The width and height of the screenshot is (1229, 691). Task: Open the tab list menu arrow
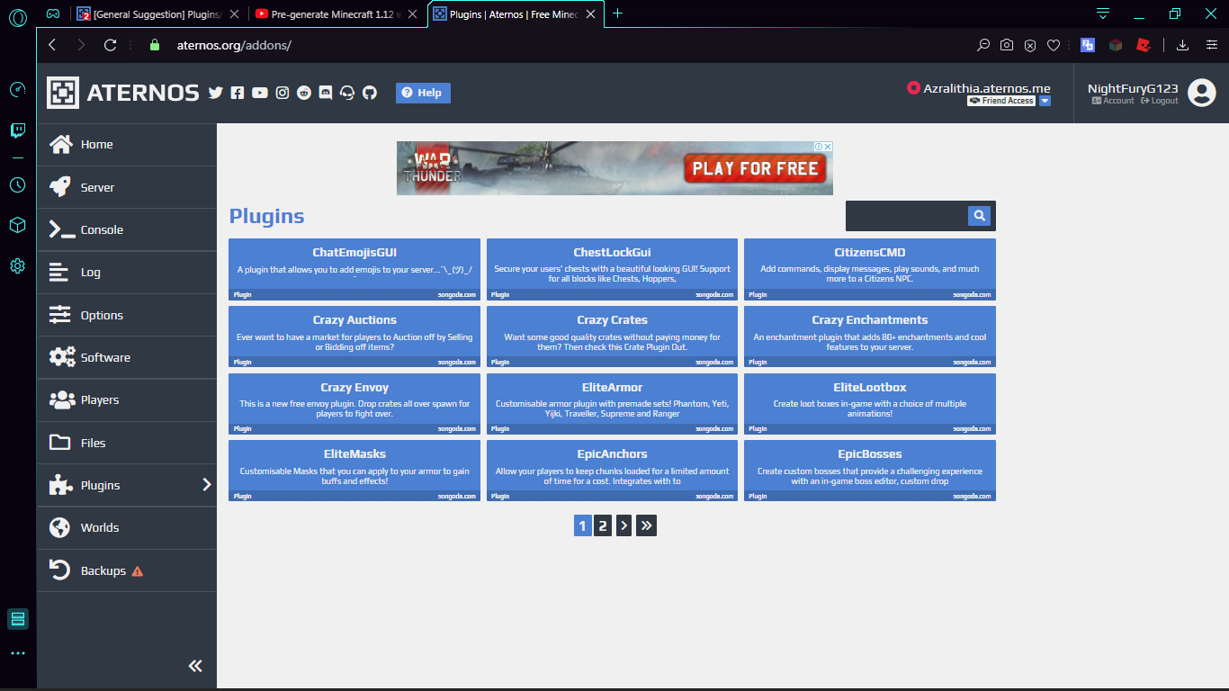point(1103,13)
